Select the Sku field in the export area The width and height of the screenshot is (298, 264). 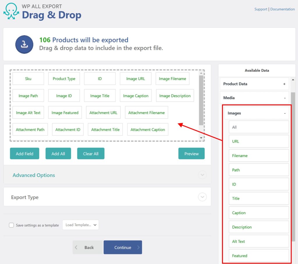[x=28, y=78]
